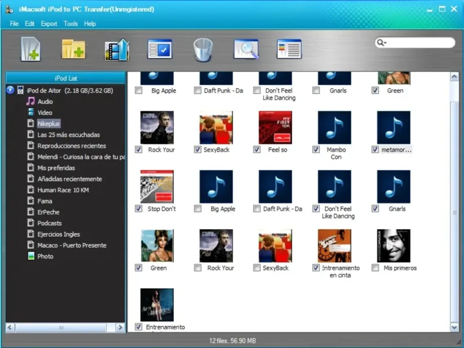
Task: Open the Tools menu
Action: 71,24
